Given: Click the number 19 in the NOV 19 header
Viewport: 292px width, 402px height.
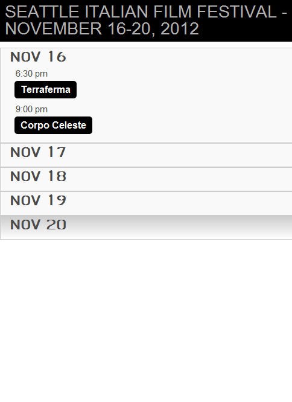Looking at the screenshot, I should [57, 200].
